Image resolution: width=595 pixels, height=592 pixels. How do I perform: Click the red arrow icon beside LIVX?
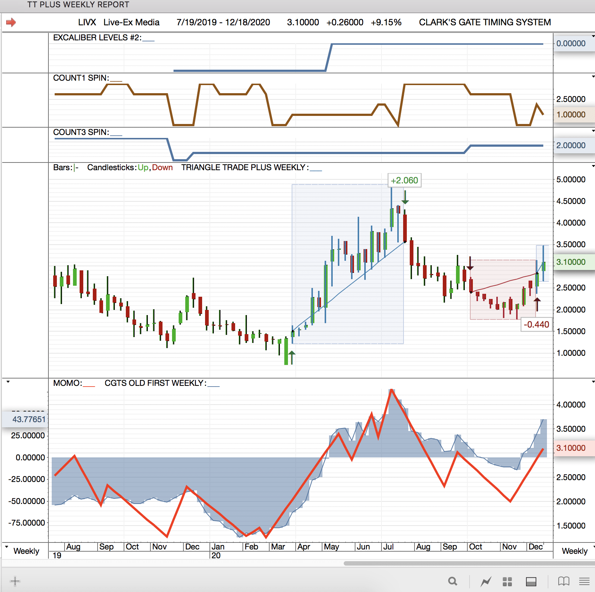point(11,22)
